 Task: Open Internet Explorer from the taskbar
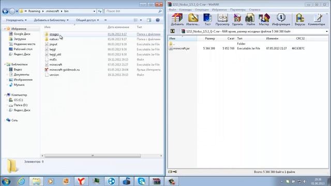pyautogui.click(x=21, y=181)
